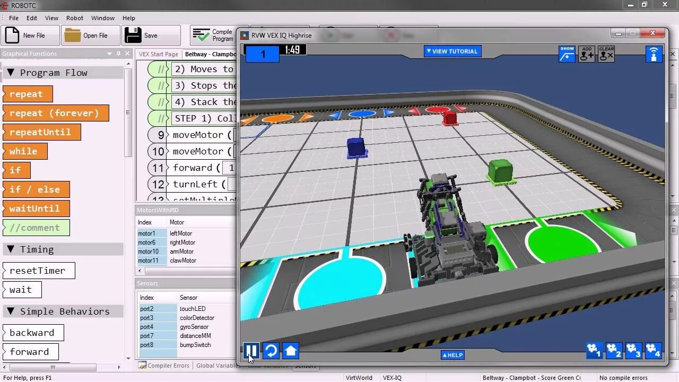The image size is (679, 382).
Task: Expand the VIEW TUTORIAL panel
Action: point(452,51)
